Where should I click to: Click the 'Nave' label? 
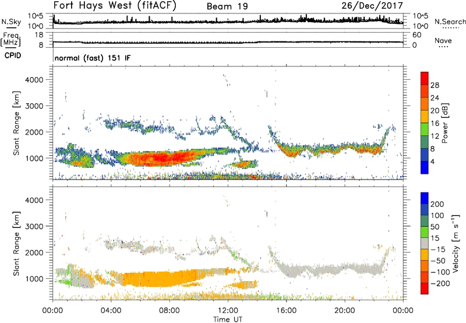tap(443, 40)
